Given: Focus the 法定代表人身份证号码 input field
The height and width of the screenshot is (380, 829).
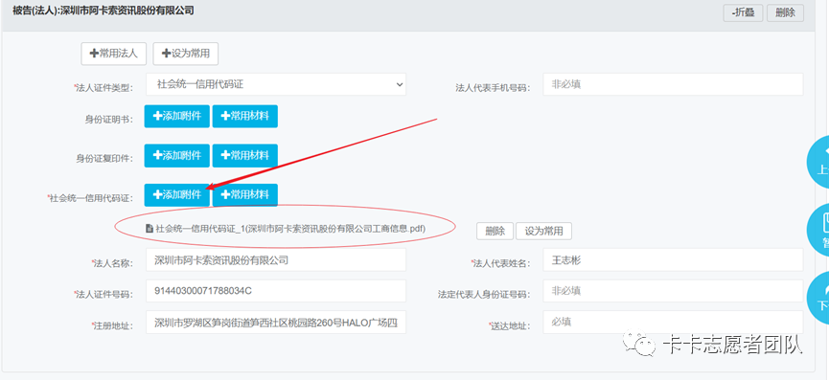Looking at the screenshot, I should (673, 291).
